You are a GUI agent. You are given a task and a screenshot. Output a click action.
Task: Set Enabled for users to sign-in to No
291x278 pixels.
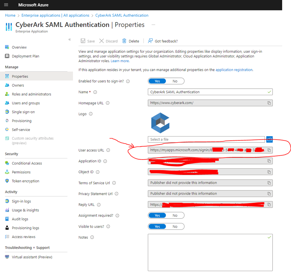[x=176, y=81]
